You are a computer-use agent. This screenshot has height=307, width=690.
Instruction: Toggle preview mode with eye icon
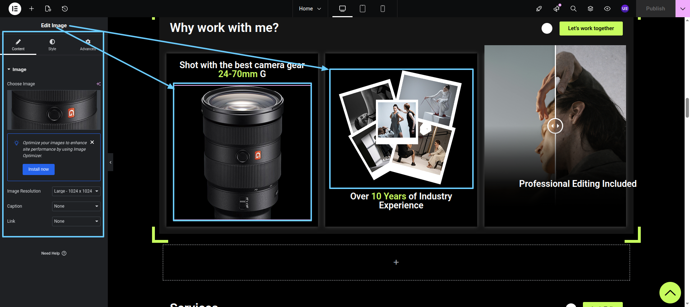point(607,9)
